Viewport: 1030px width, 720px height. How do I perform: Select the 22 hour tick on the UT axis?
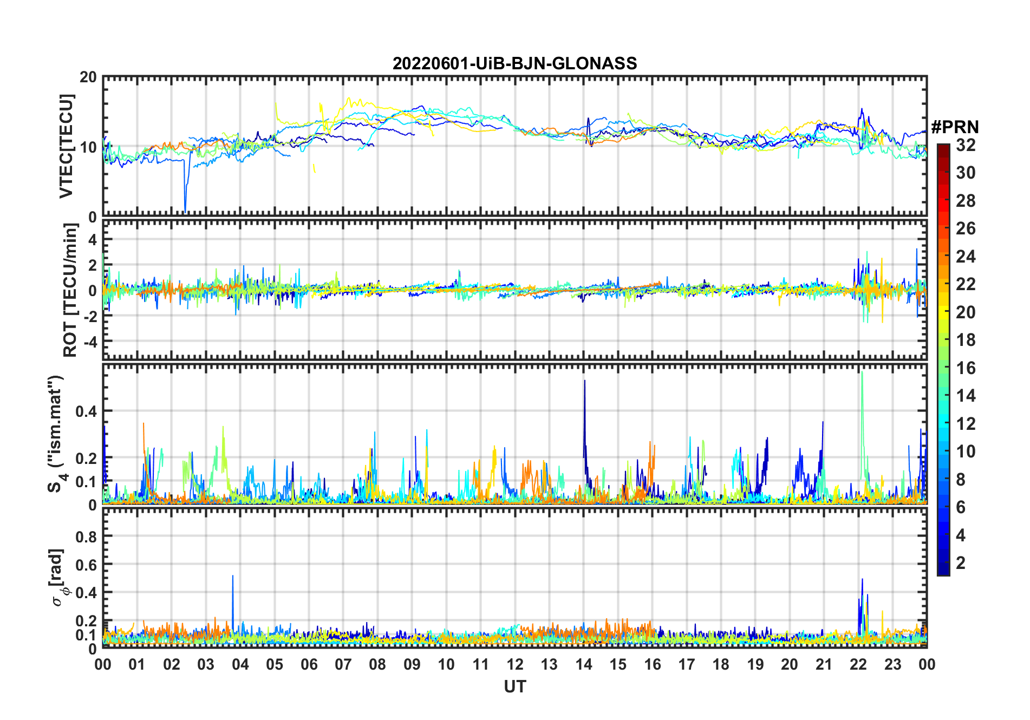point(858,664)
